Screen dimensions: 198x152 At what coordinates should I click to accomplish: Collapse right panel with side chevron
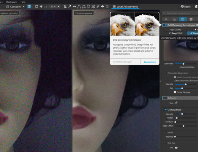[x=161, y=81]
